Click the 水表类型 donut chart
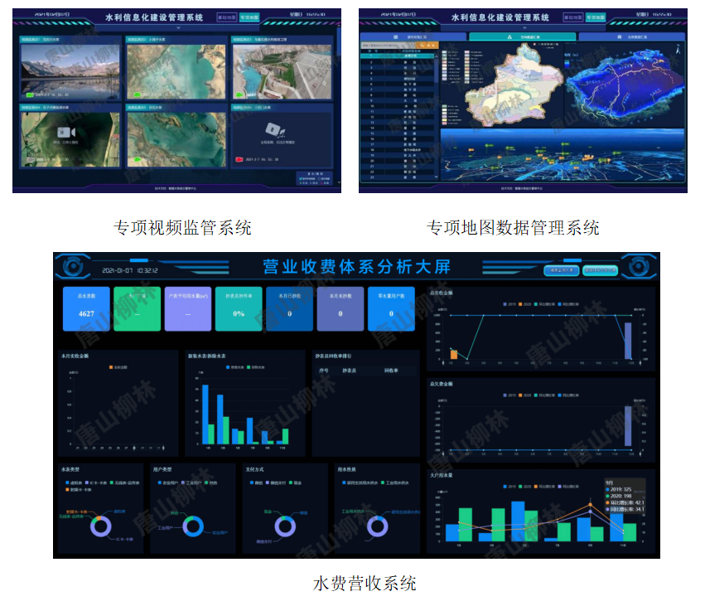Image resolution: width=705 pixels, height=606 pixels. tap(102, 525)
